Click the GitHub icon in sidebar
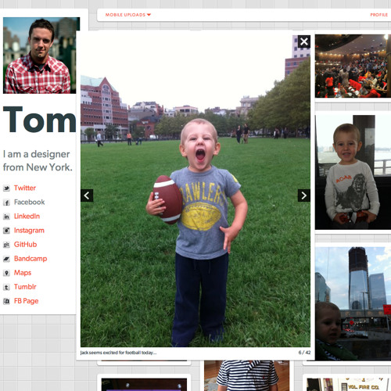The image size is (391, 391). coord(6,245)
